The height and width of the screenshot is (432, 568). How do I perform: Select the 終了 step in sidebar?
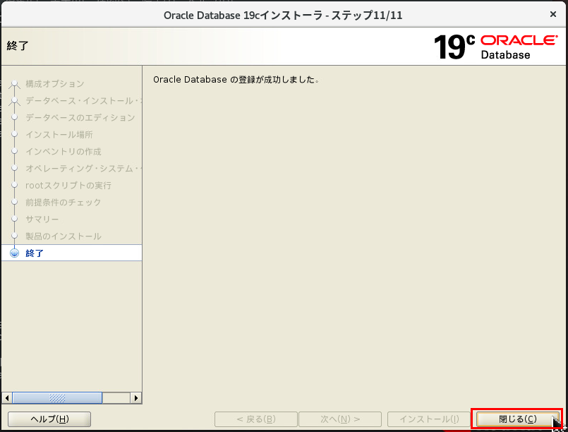click(x=71, y=253)
